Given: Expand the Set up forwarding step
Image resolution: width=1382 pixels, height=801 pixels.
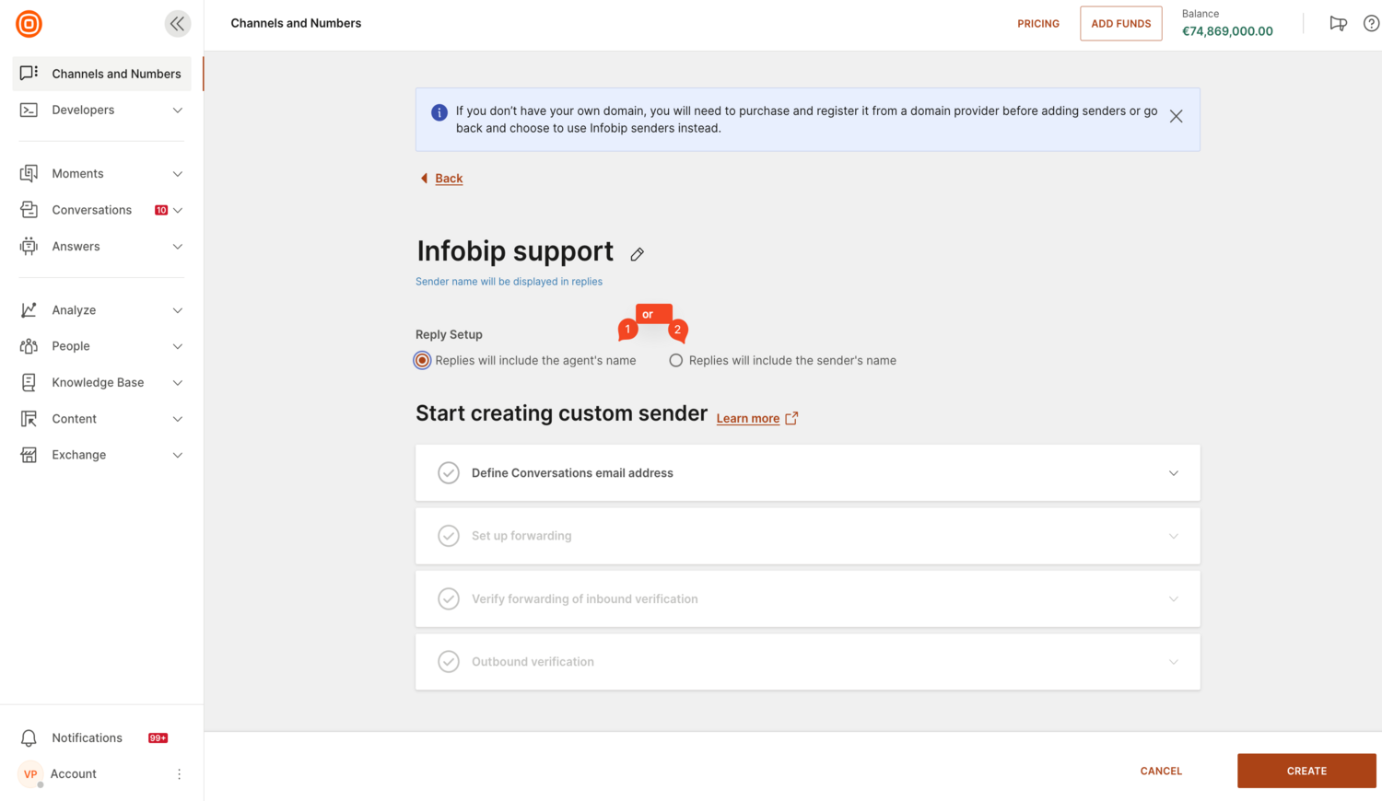Looking at the screenshot, I should tap(1173, 536).
